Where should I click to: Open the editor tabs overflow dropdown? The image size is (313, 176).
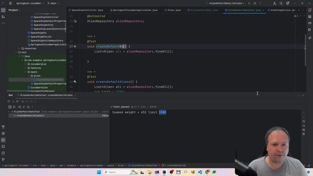click(299, 10)
